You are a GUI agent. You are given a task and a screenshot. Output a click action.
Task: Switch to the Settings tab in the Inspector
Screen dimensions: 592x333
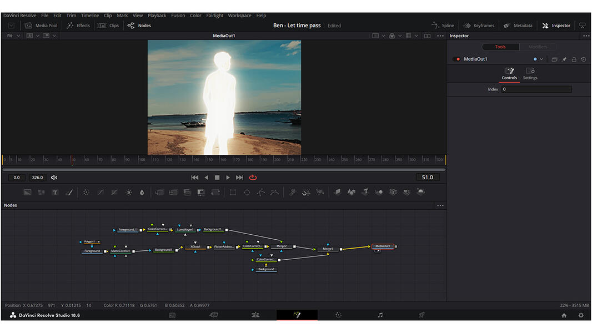(530, 74)
